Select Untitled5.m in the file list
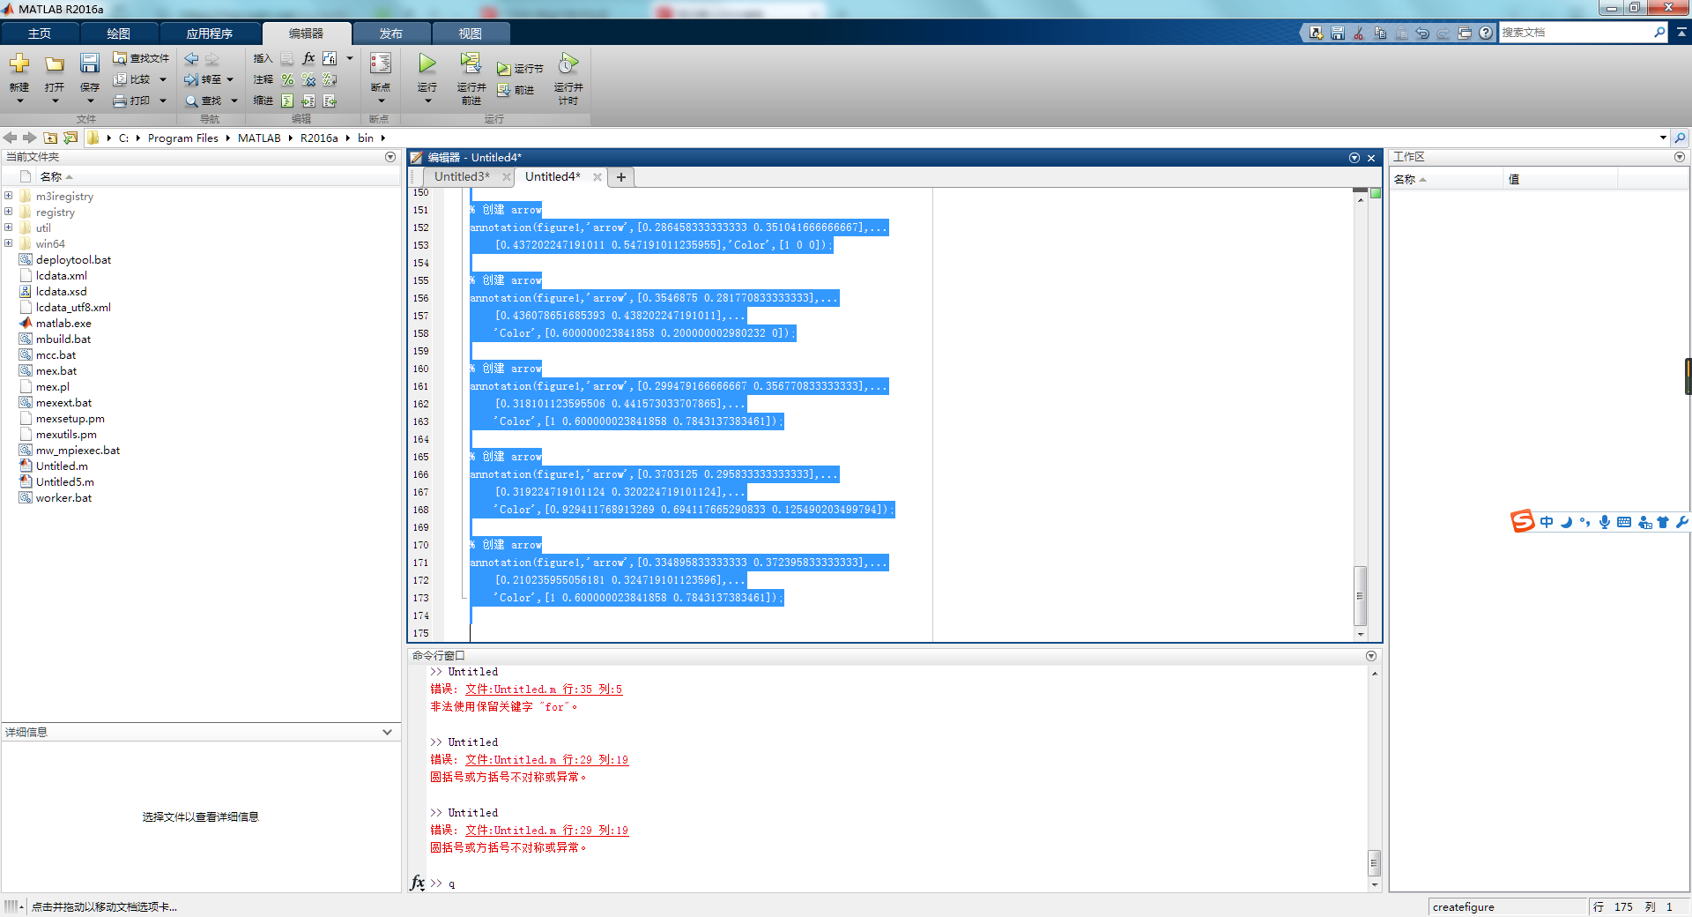Screen dimensions: 1692x917 (65, 481)
